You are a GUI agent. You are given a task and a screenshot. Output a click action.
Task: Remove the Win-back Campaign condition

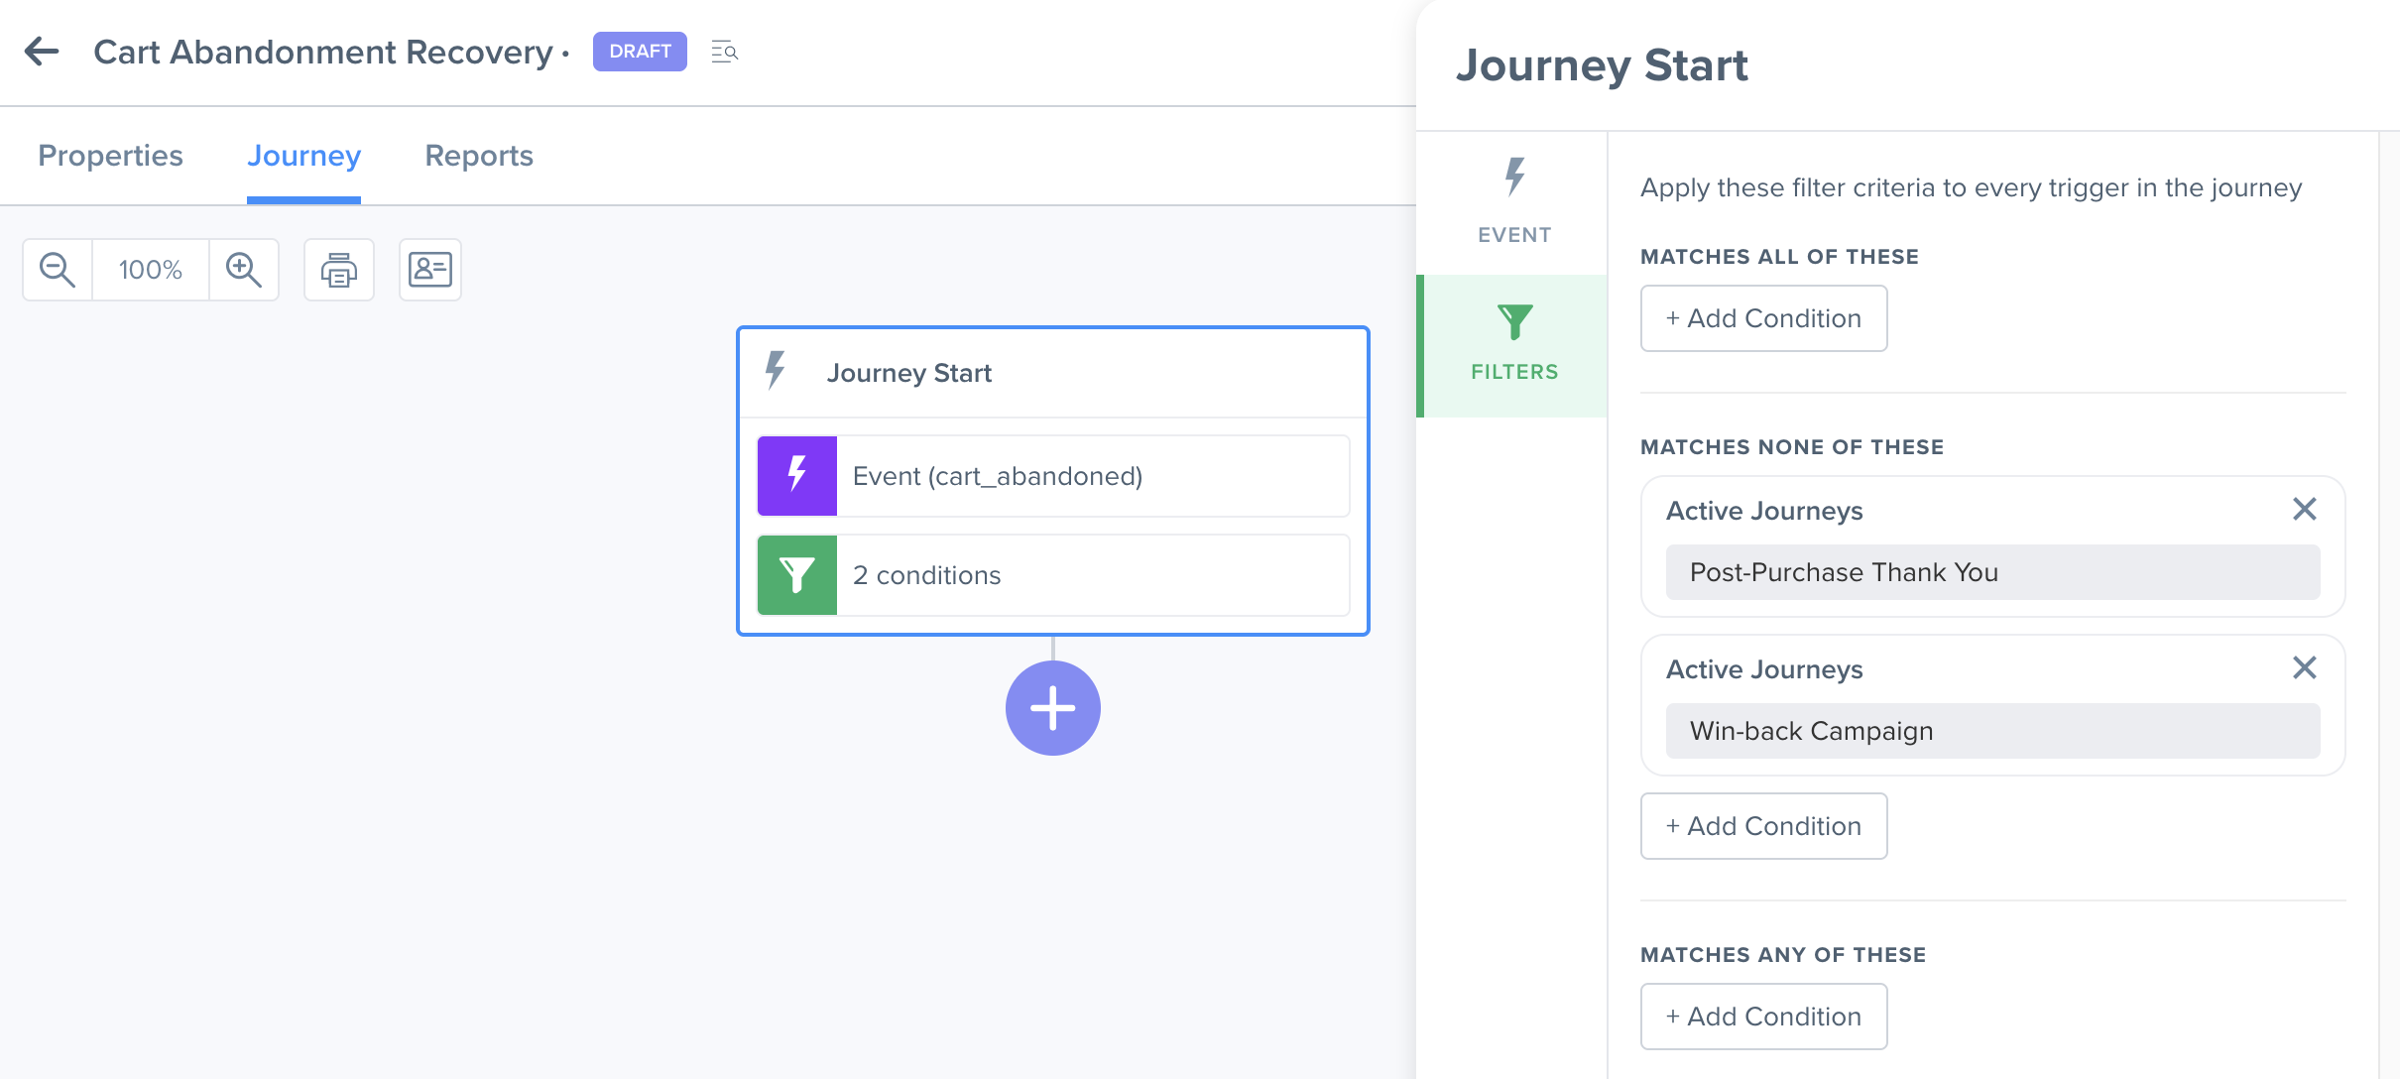pyautogui.click(x=2305, y=668)
